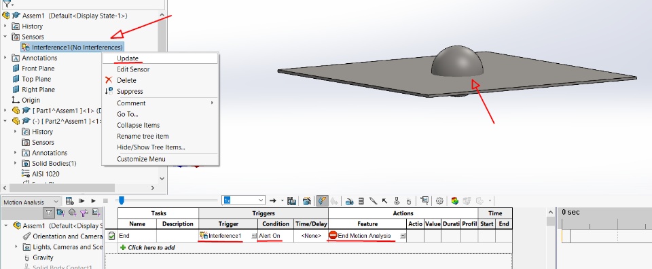
Task: Choose Update from the context menu
Action: click(x=160, y=58)
